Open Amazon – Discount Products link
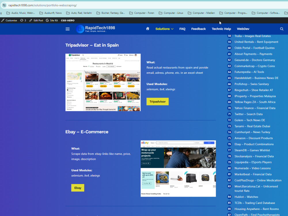Image resolution: width=288 pixels, height=216 pixels. 253,138
